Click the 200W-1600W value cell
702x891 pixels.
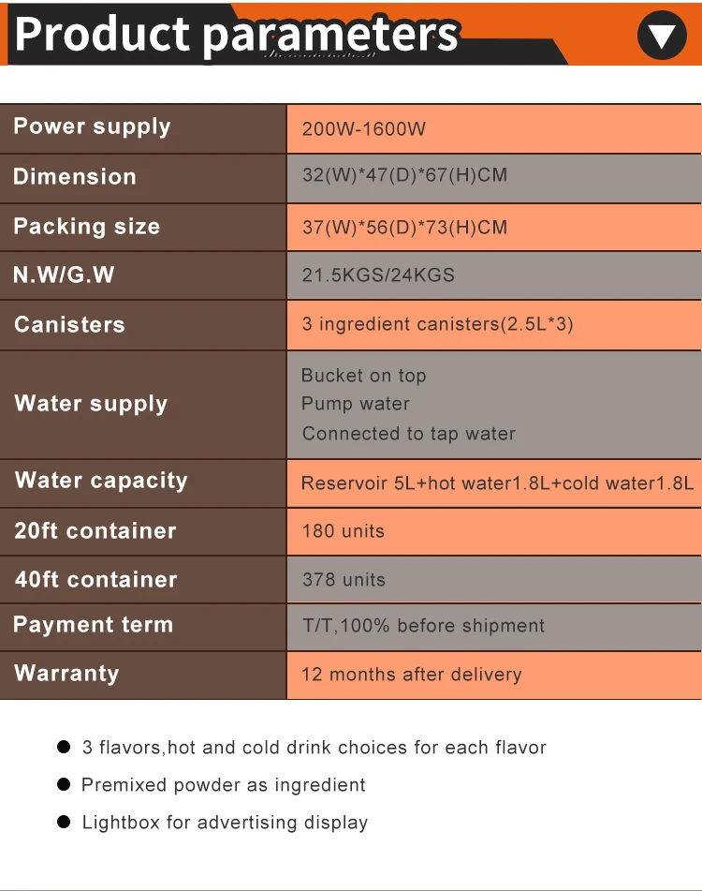point(363,128)
